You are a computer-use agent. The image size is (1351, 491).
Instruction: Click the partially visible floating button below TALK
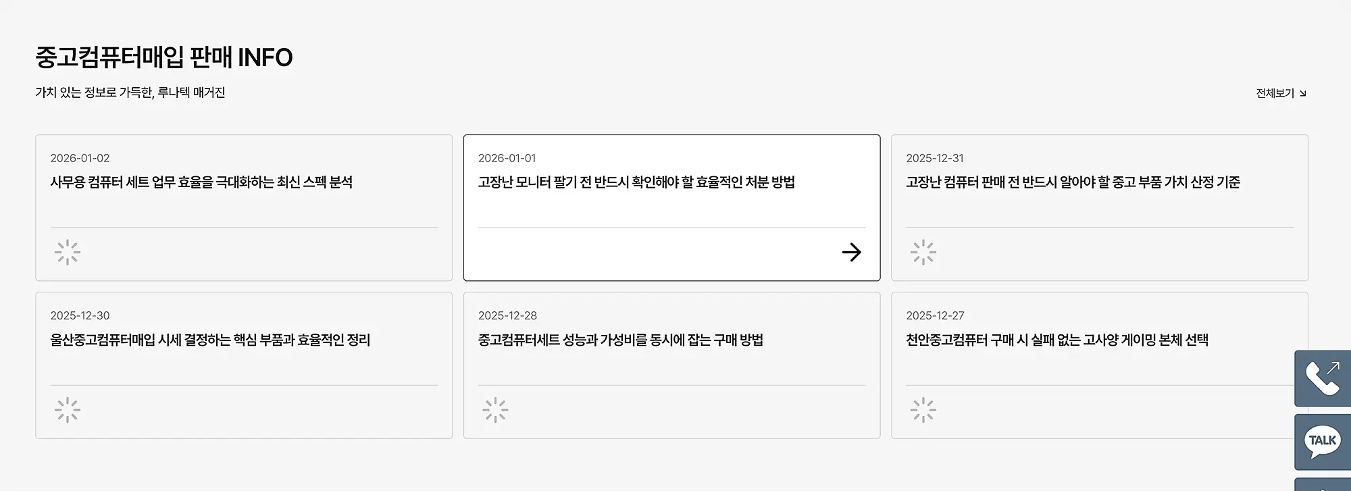click(x=1323, y=485)
